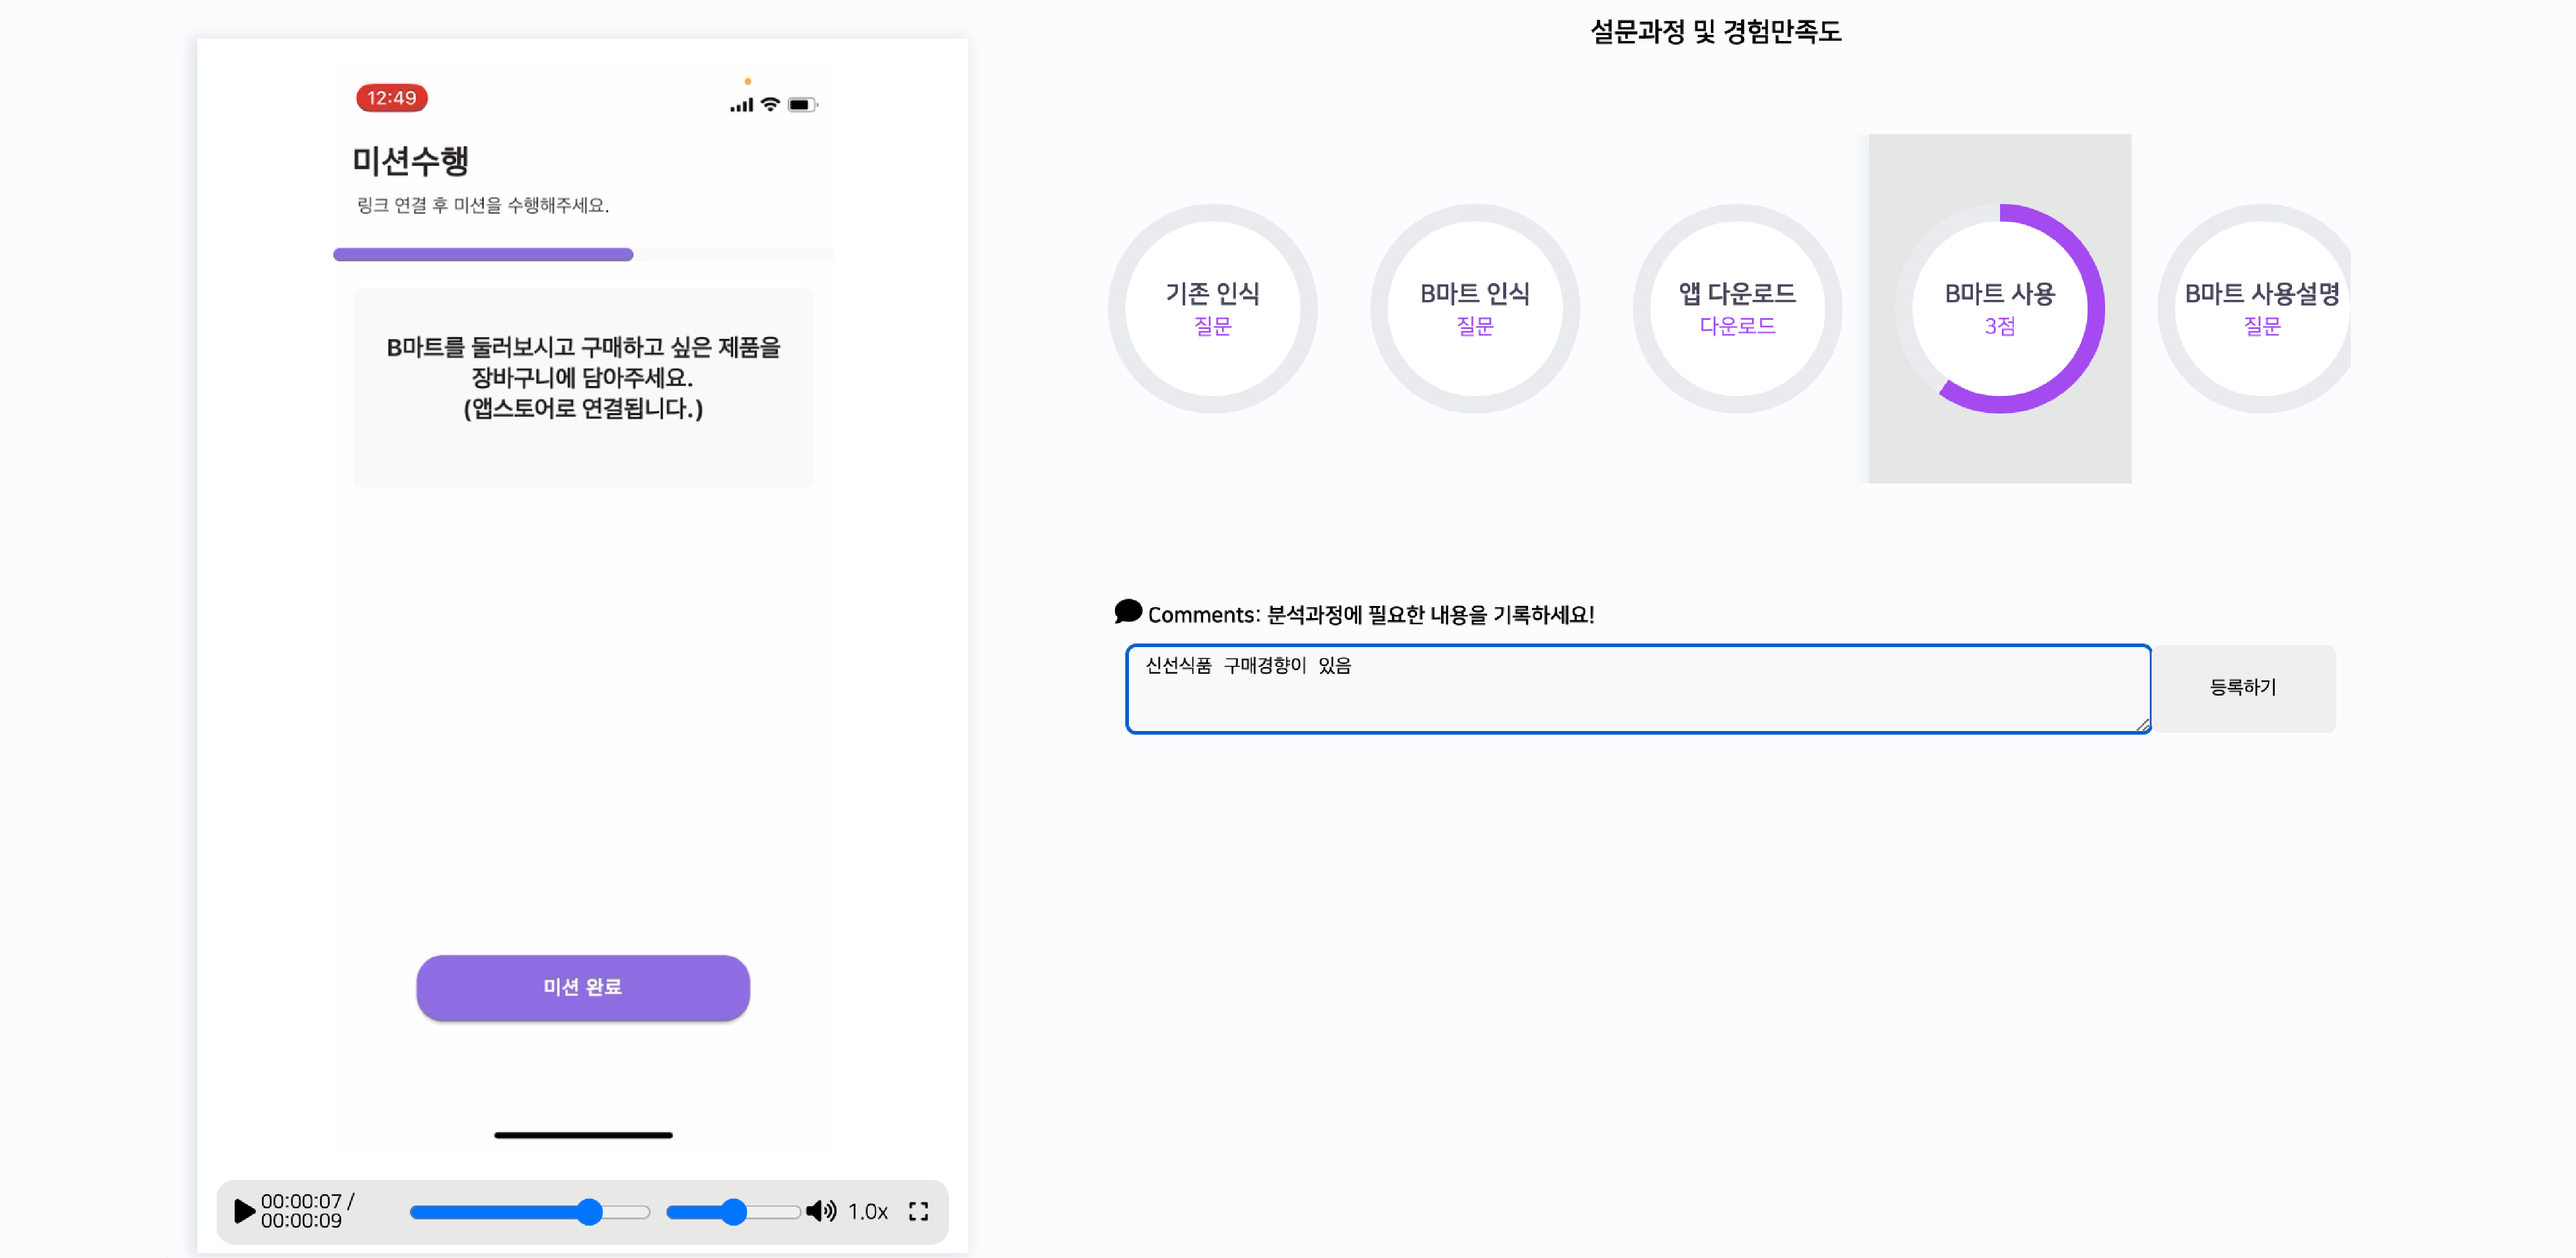This screenshot has height=1258, width=2576.
Task: Adjust the volume slider
Action: [733, 1212]
